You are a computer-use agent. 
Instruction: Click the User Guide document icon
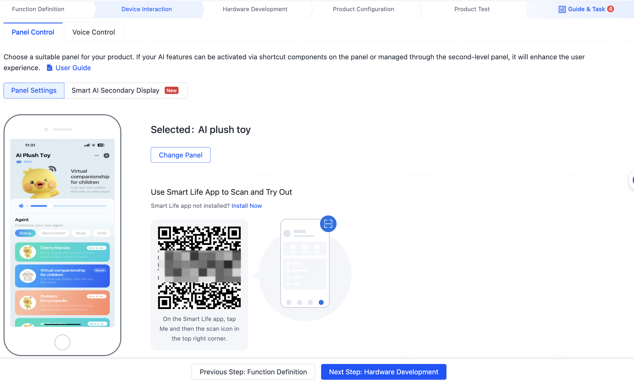click(x=50, y=68)
